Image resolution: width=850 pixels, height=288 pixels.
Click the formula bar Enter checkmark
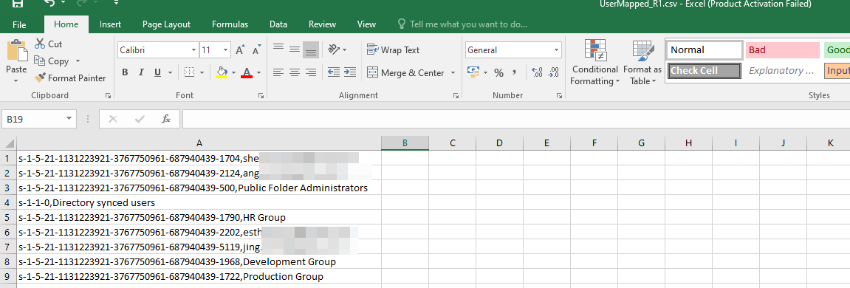140,119
